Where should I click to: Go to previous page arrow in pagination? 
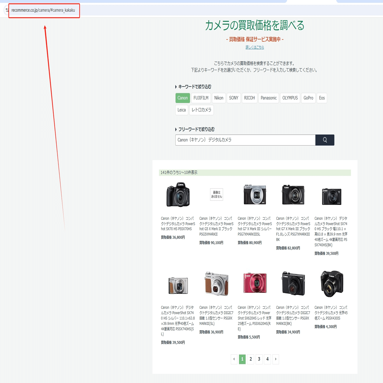click(234, 359)
